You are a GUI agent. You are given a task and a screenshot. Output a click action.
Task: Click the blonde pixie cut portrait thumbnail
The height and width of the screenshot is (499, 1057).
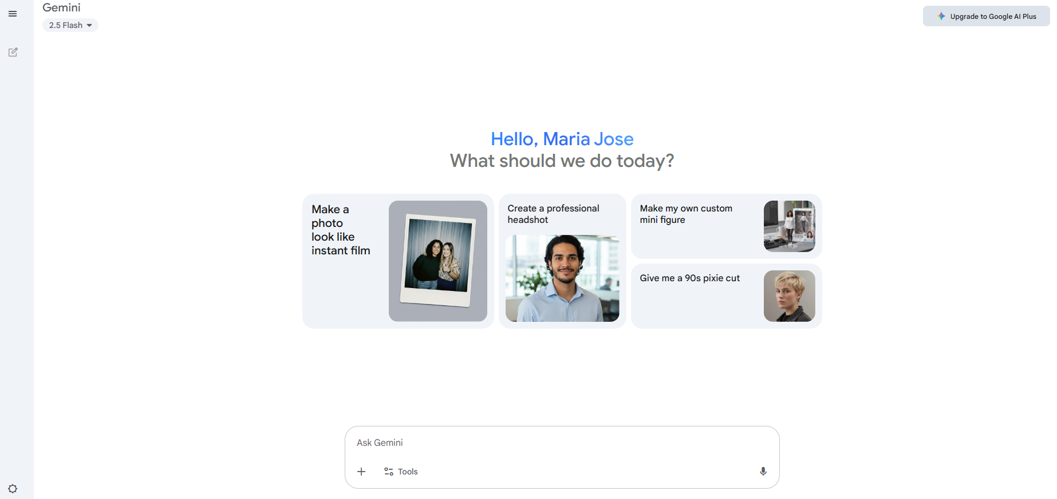(789, 296)
